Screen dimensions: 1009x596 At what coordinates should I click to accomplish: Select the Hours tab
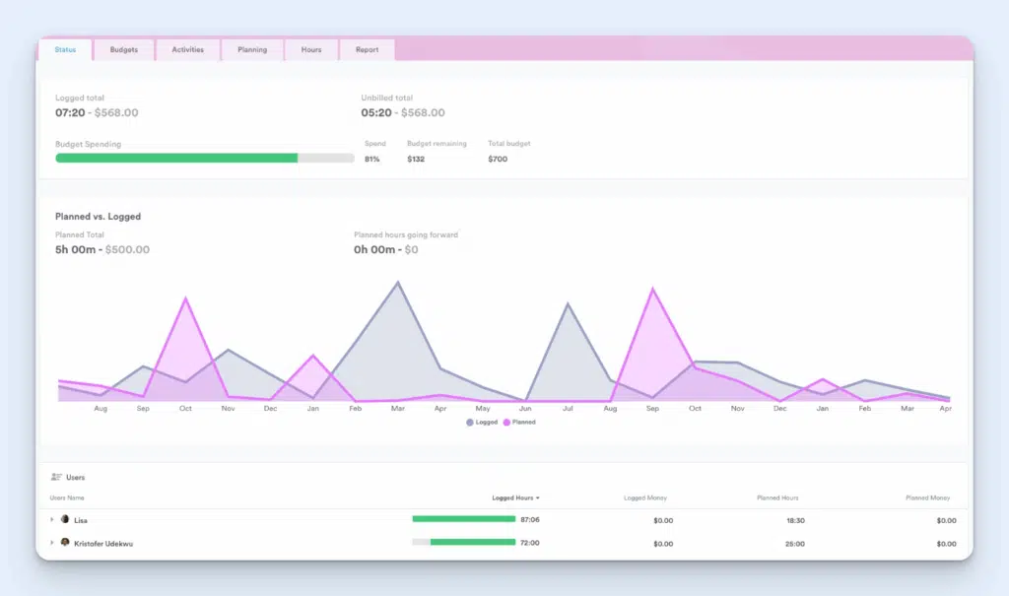[x=310, y=49]
